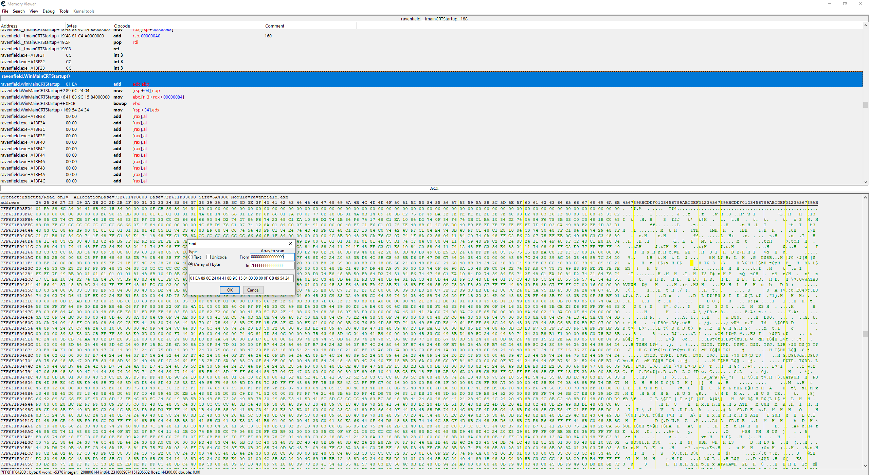
Task: Click the status bar byte/word values
Action: coord(100,472)
